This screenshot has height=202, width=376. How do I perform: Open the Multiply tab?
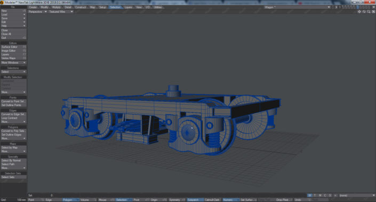click(57, 7)
